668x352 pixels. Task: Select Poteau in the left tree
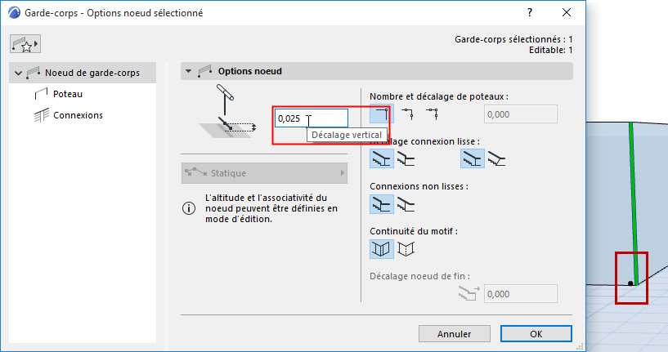(67, 94)
